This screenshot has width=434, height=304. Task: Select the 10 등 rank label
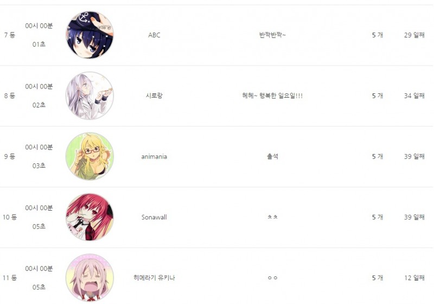10,217
